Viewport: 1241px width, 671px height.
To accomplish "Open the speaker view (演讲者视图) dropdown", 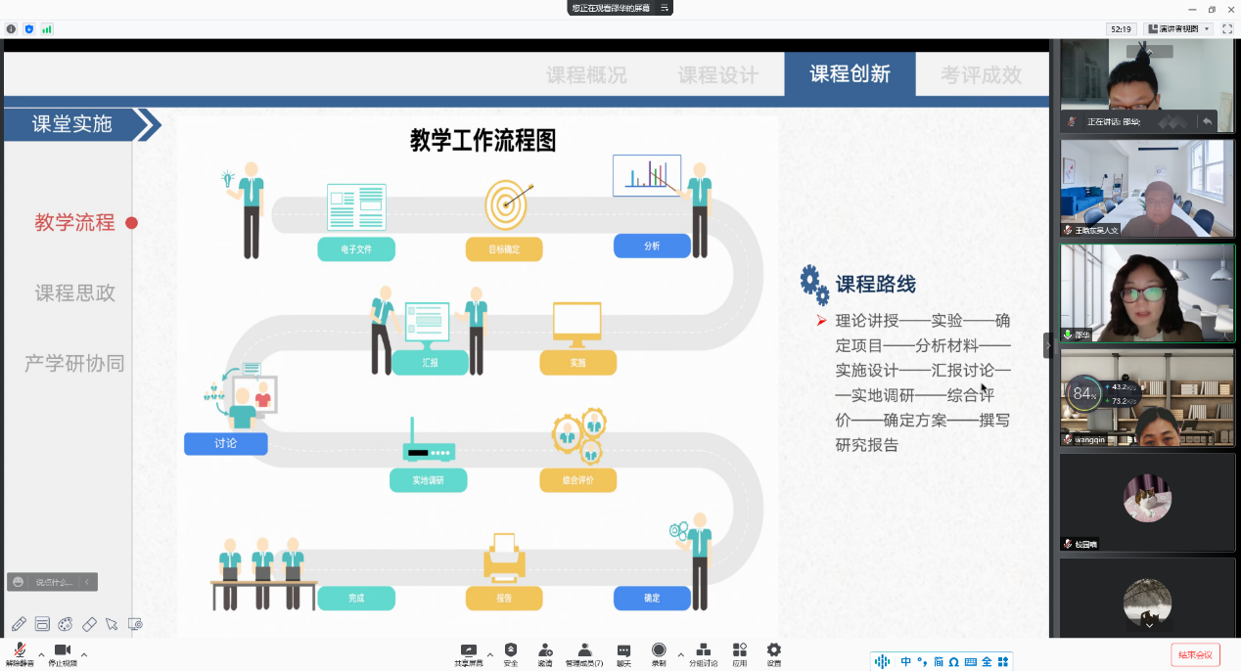I will [1179, 29].
